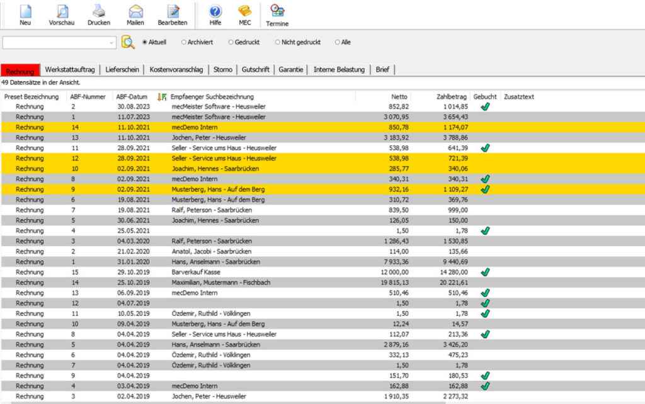Click date 02.04.2019 in last row

(134, 396)
